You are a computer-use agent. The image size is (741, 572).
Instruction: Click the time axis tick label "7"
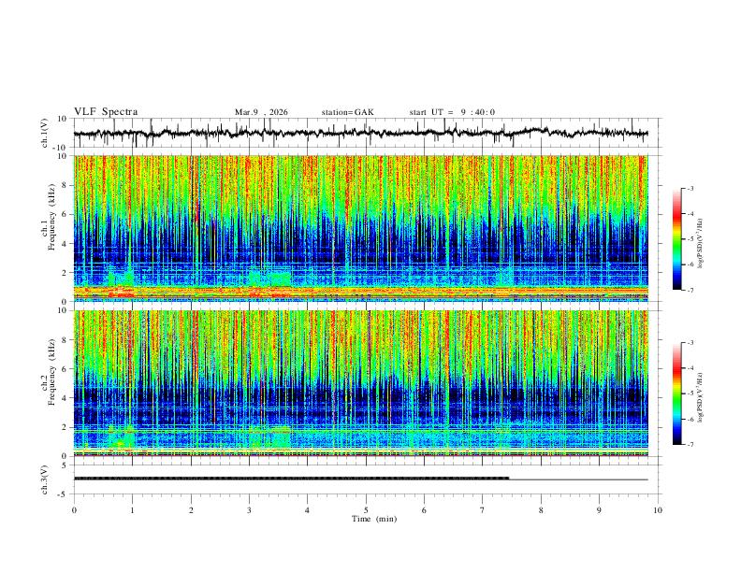pos(483,510)
